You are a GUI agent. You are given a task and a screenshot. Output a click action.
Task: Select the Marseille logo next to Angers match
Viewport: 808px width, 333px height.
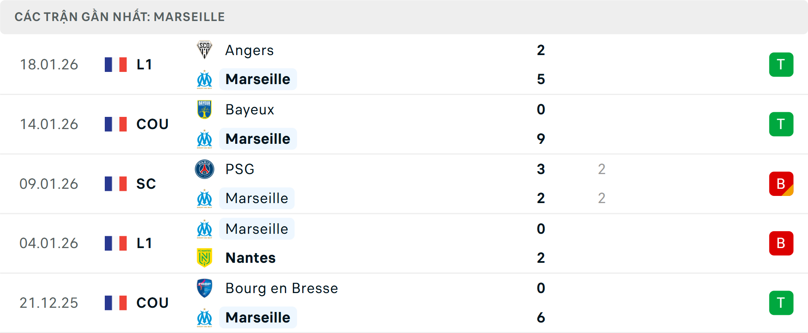click(x=205, y=79)
